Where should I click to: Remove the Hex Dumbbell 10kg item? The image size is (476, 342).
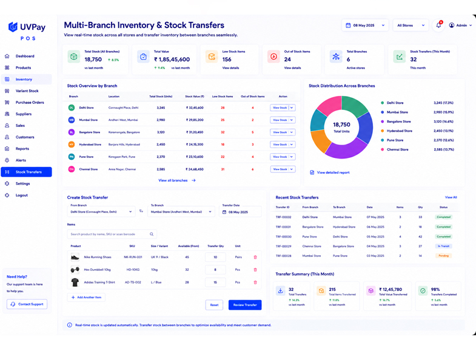(255, 270)
